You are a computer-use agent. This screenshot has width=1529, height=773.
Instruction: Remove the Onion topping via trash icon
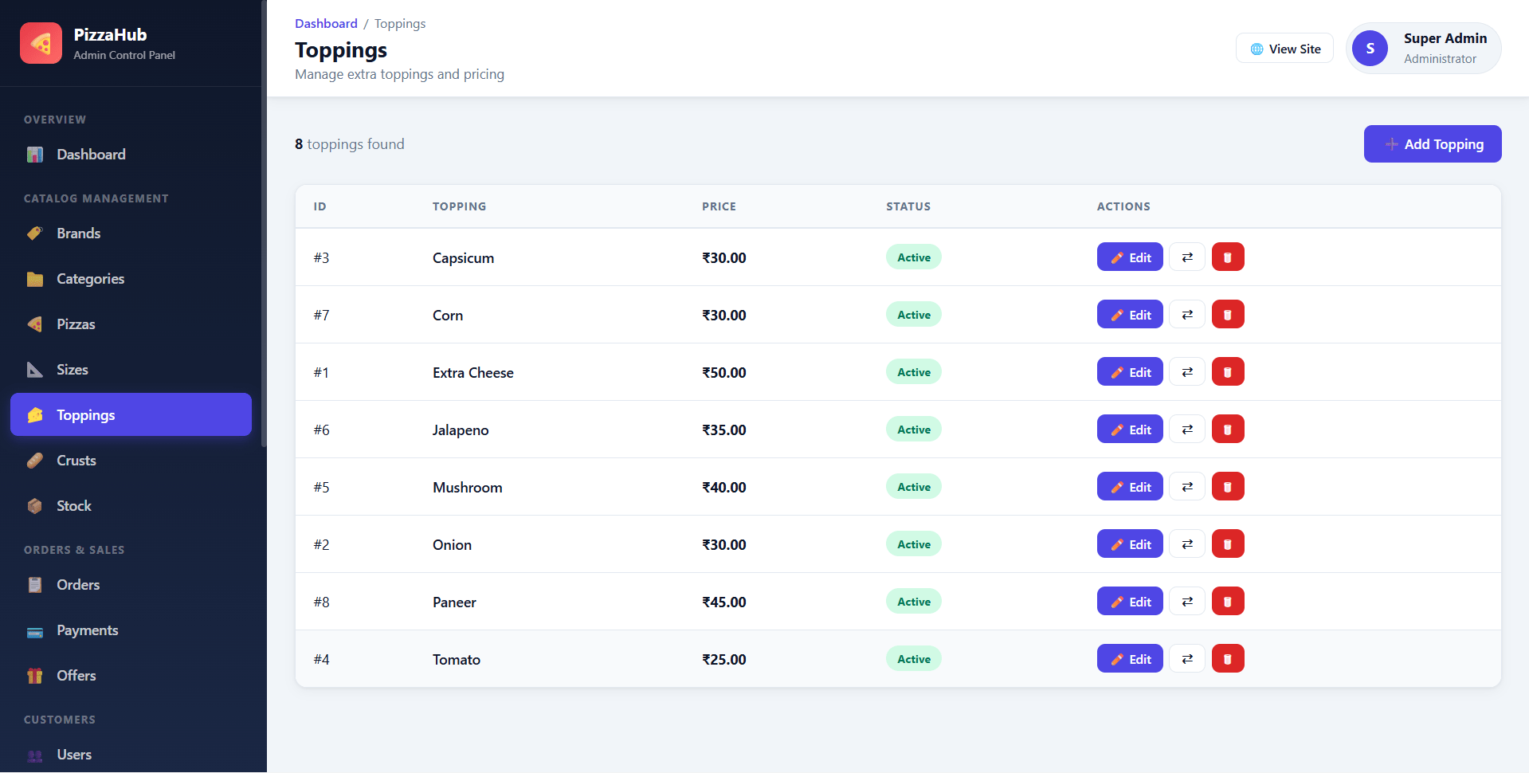pyautogui.click(x=1228, y=544)
